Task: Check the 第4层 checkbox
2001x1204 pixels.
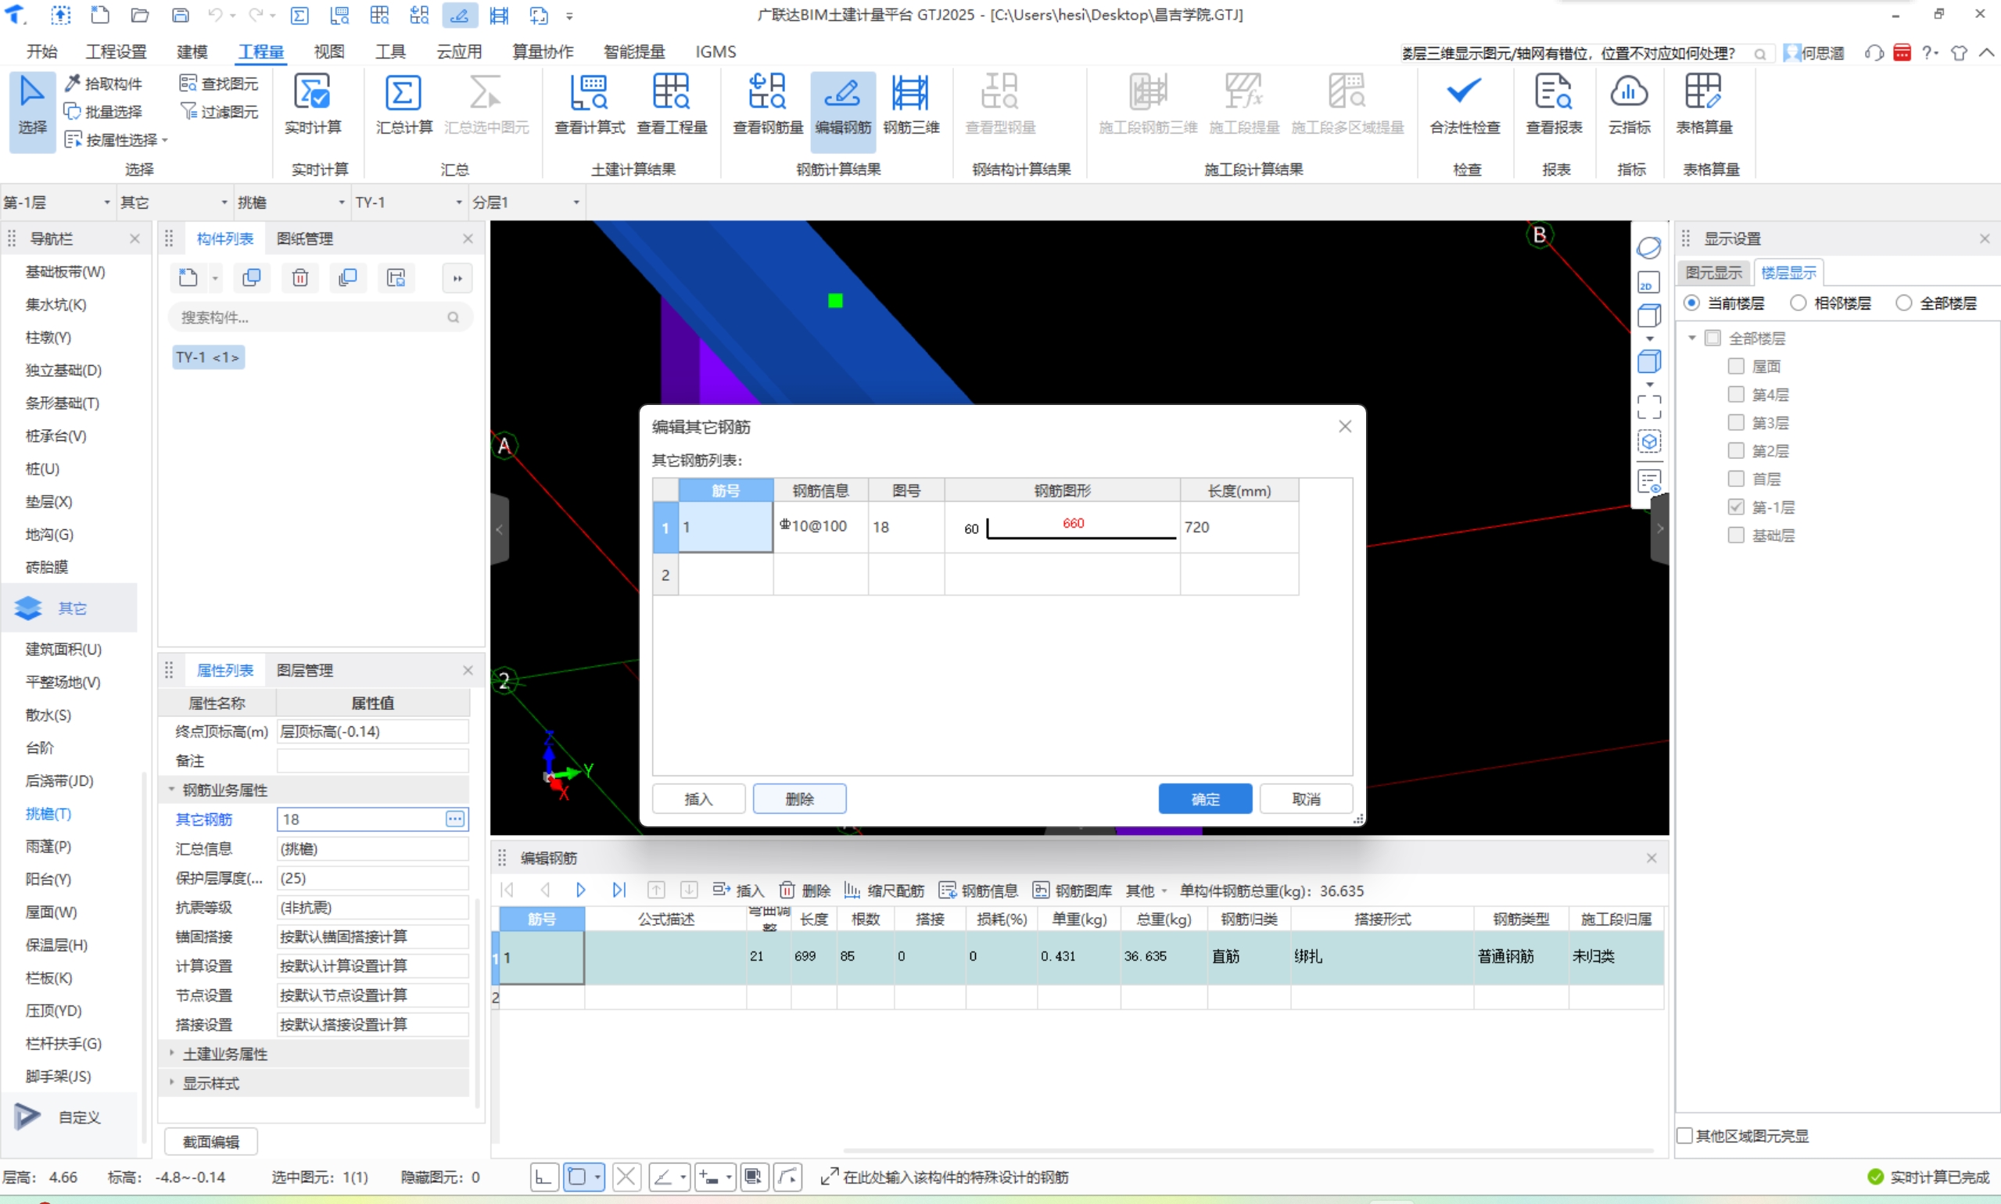Action: [x=1736, y=394]
